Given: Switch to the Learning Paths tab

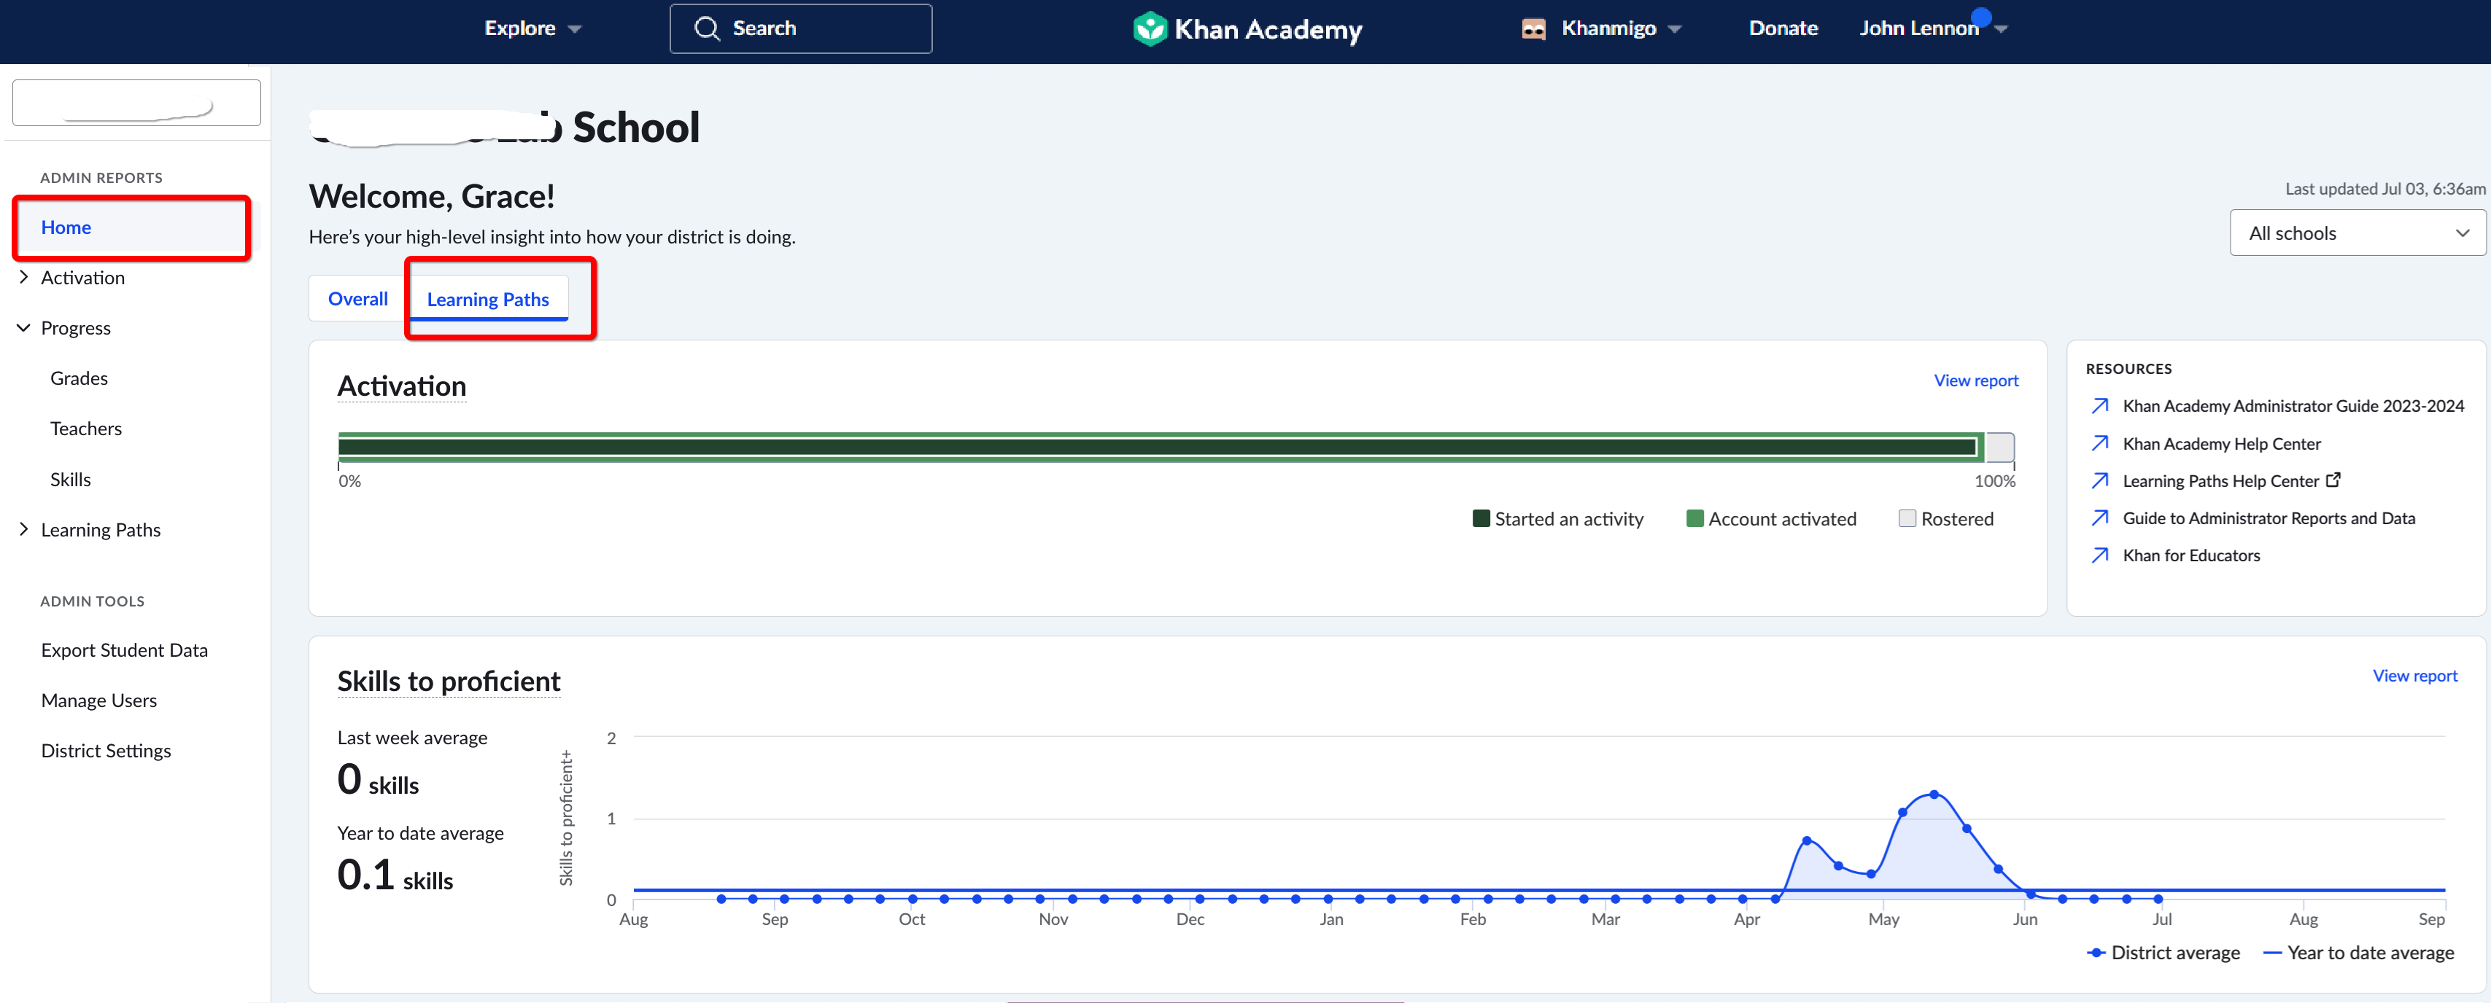Looking at the screenshot, I should [x=488, y=300].
